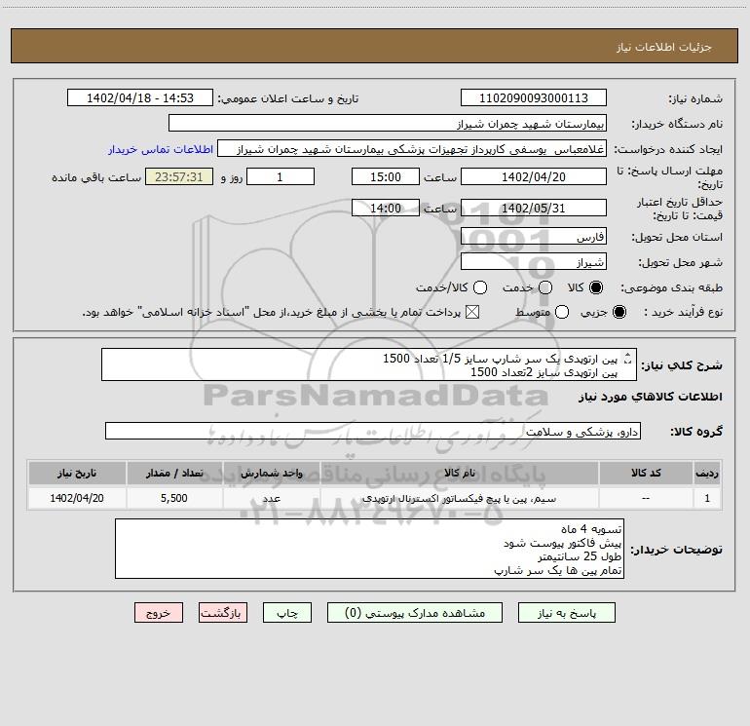Click the table date cell 1402/04/20
The height and width of the screenshot is (726, 750).
[77, 498]
